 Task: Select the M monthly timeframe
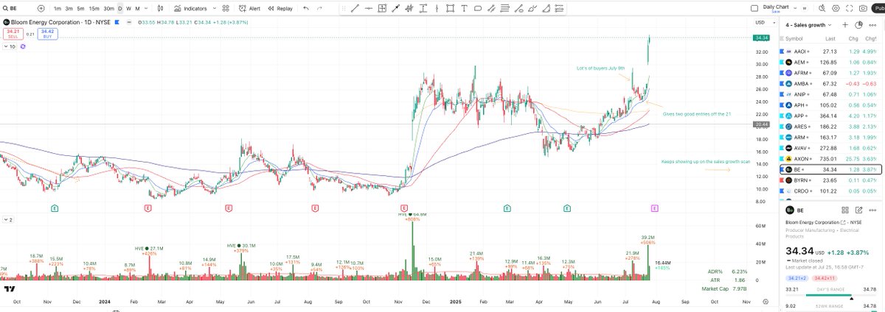137,8
